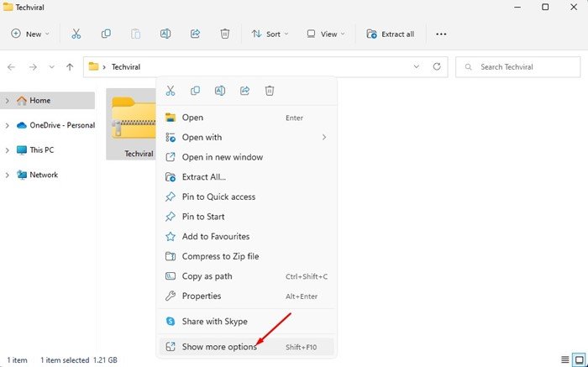Expand the OneDrive - Personal node arrow
This screenshot has width=588, height=367.
[x=7, y=126]
